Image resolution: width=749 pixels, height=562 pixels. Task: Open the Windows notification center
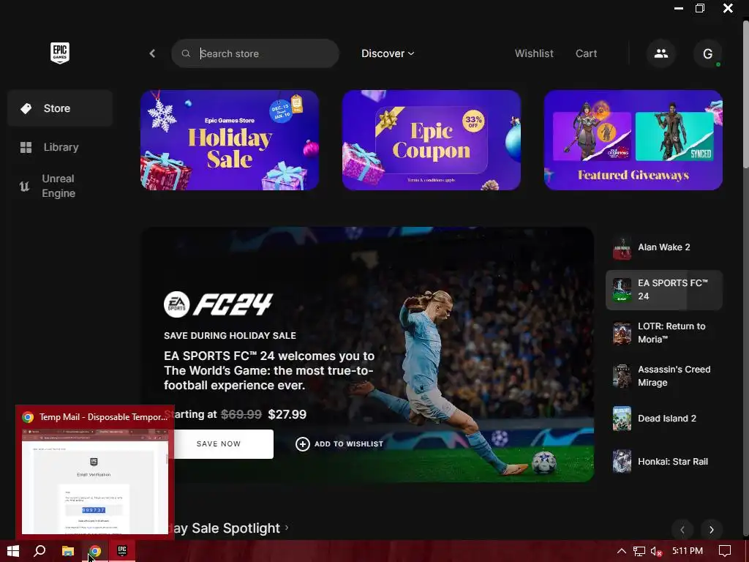[725, 552]
